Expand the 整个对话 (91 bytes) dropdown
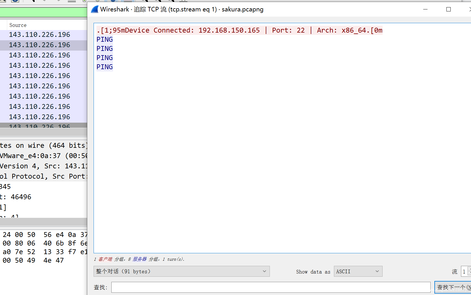The height and width of the screenshot is (295, 471). coord(181,271)
